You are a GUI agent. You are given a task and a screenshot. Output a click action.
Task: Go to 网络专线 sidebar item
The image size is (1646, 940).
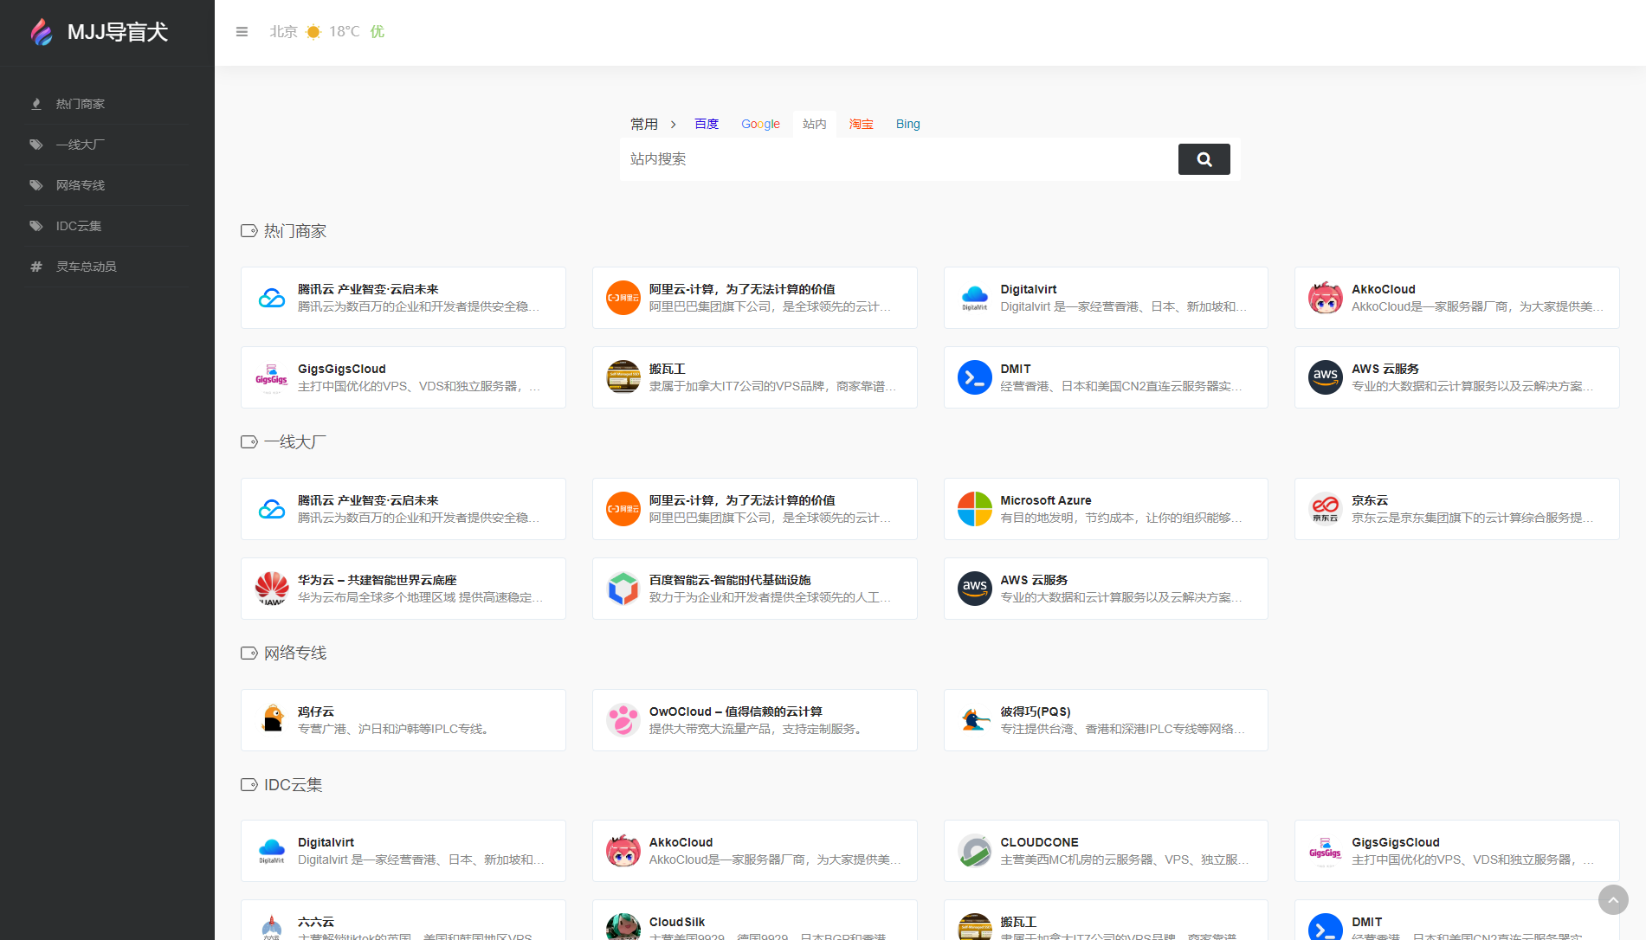pos(81,185)
